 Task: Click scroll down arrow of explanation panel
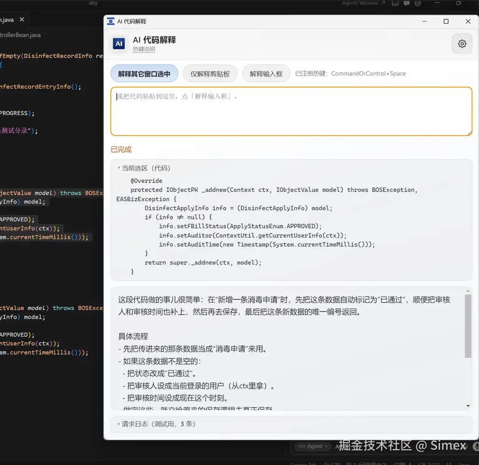468,406
